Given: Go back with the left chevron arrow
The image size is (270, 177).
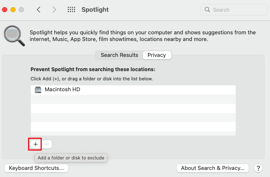Looking at the screenshot, I should [x=38, y=10].
